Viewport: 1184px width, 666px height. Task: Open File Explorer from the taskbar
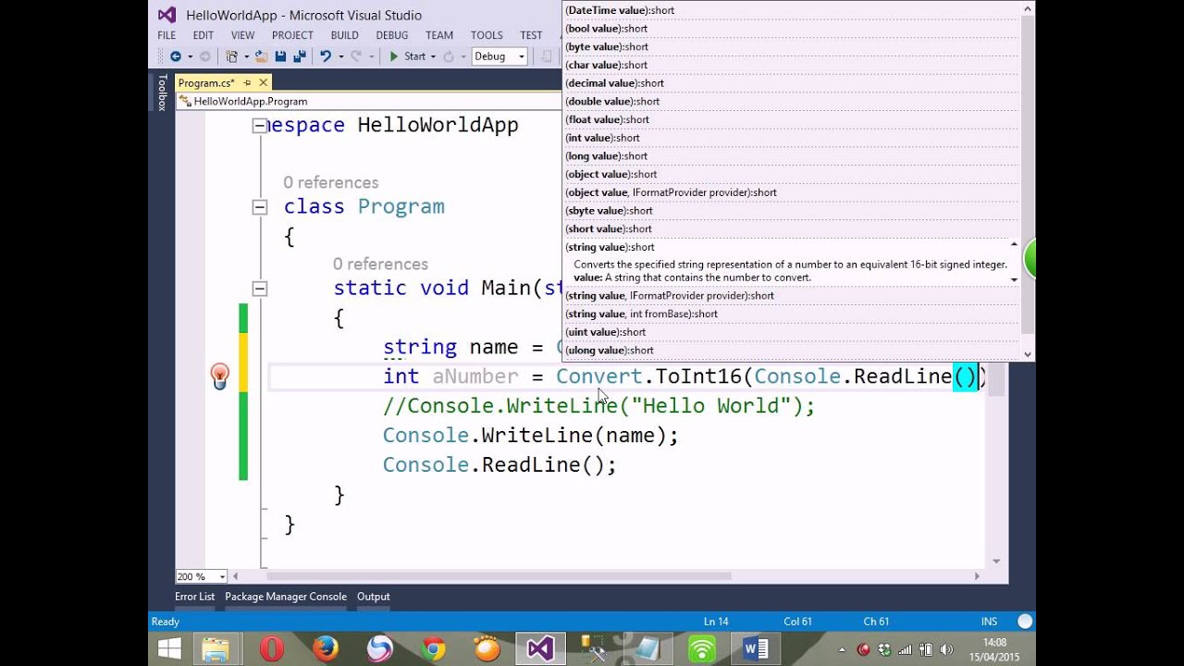point(216,648)
